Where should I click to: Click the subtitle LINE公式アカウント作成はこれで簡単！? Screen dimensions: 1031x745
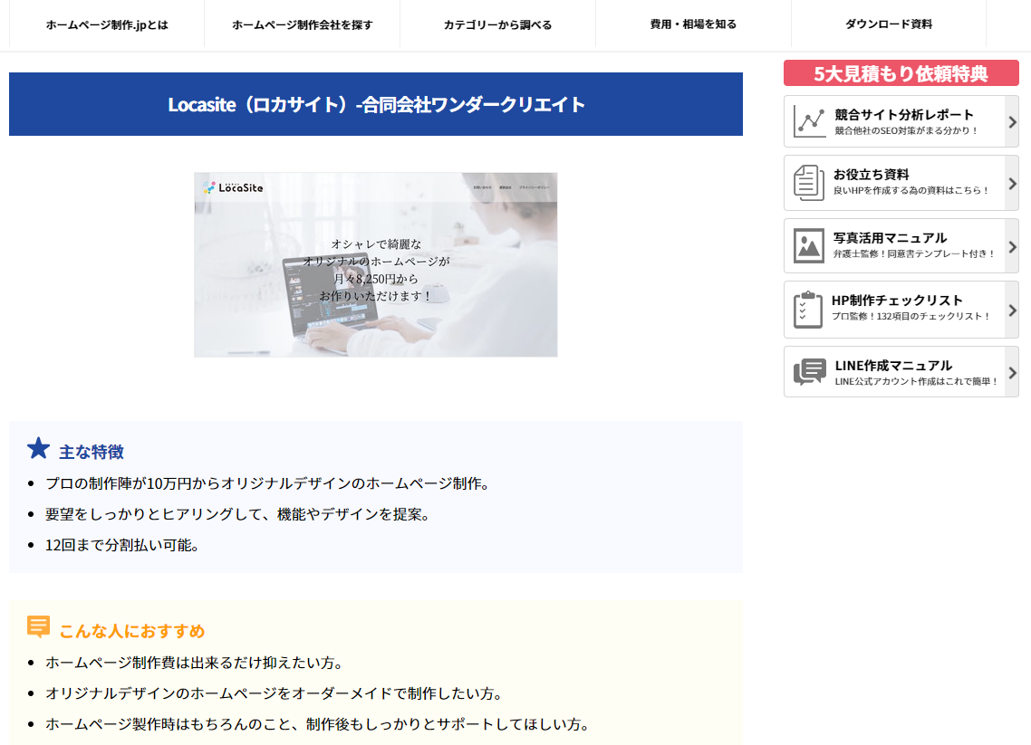point(917,381)
